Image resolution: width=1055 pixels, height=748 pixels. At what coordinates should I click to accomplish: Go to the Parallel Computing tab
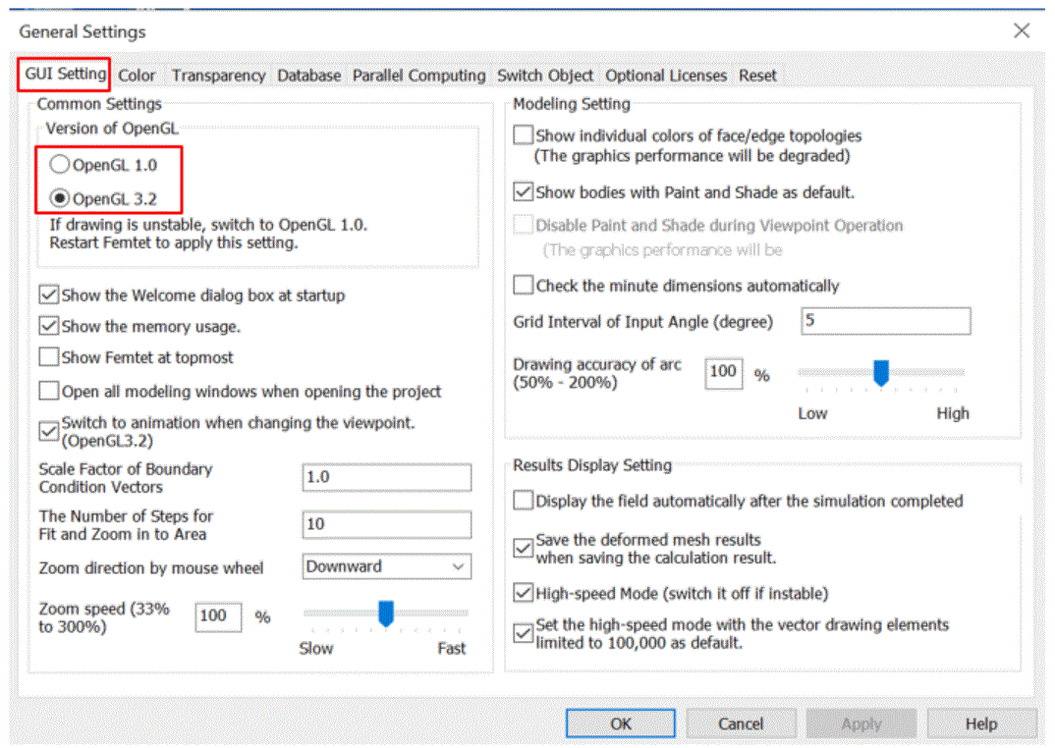tap(418, 76)
